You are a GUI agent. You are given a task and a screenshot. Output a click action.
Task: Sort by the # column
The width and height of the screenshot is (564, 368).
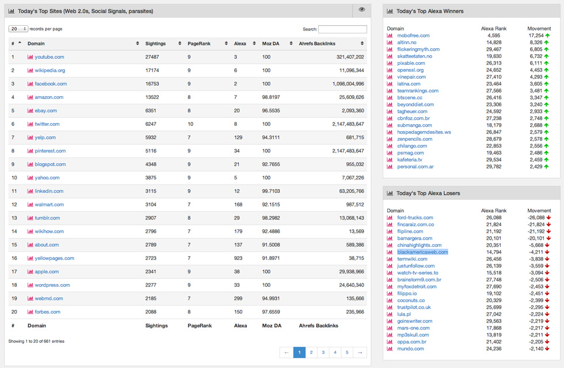click(x=16, y=44)
